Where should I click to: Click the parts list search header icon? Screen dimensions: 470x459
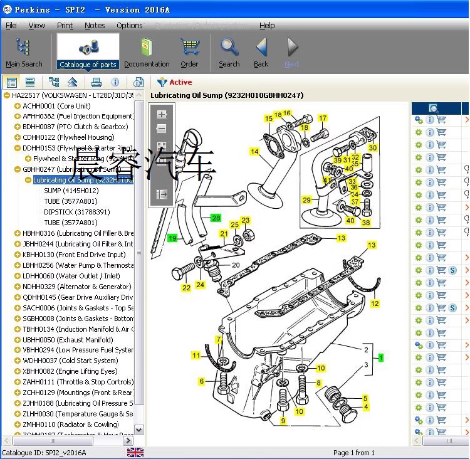point(434,108)
